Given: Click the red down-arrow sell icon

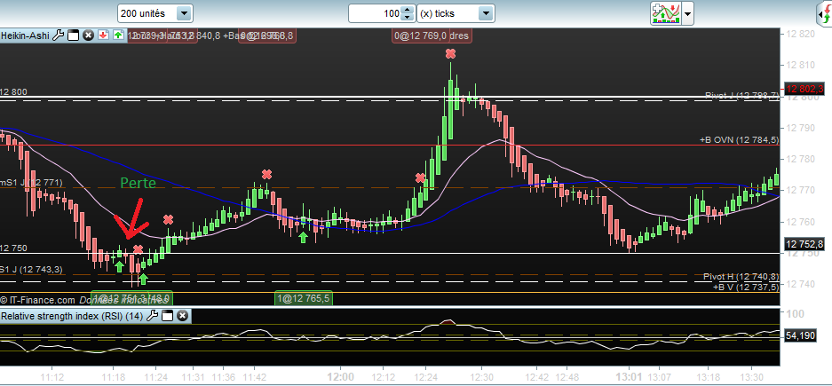Looking at the screenshot, I should tap(103, 35).
